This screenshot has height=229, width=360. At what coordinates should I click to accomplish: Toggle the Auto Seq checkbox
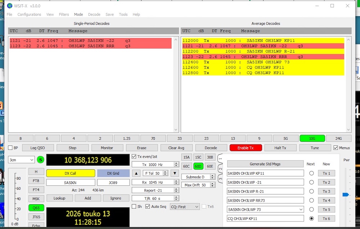pyautogui.click(x=148, y=206)
